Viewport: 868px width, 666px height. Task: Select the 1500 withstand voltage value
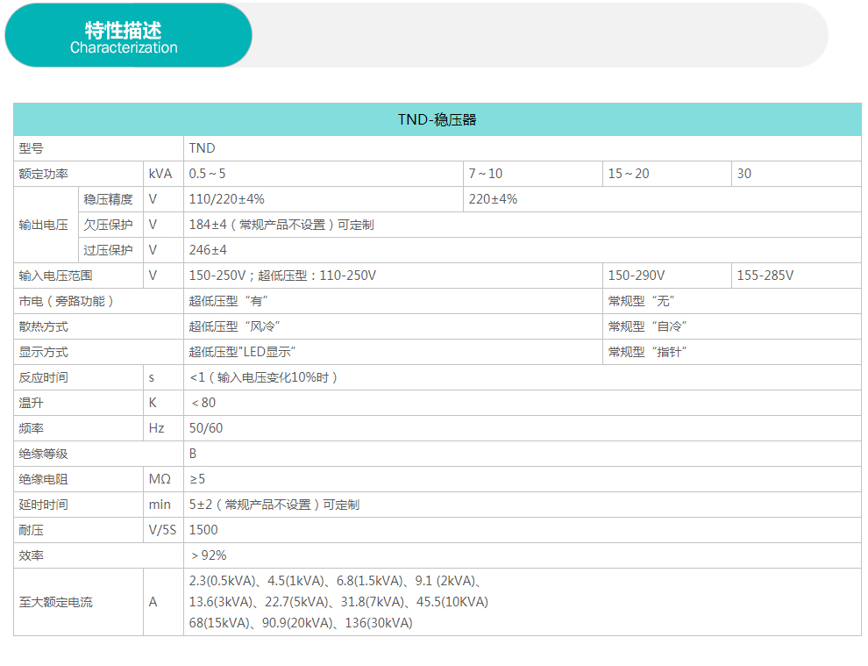click(203, 530)
